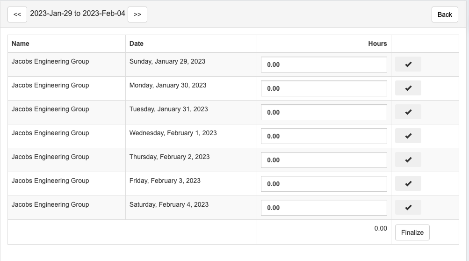Click Jacobs Engineering Group in the Friday row
The height and width of the screenshot is (261, 469).
tap(50, 181)
